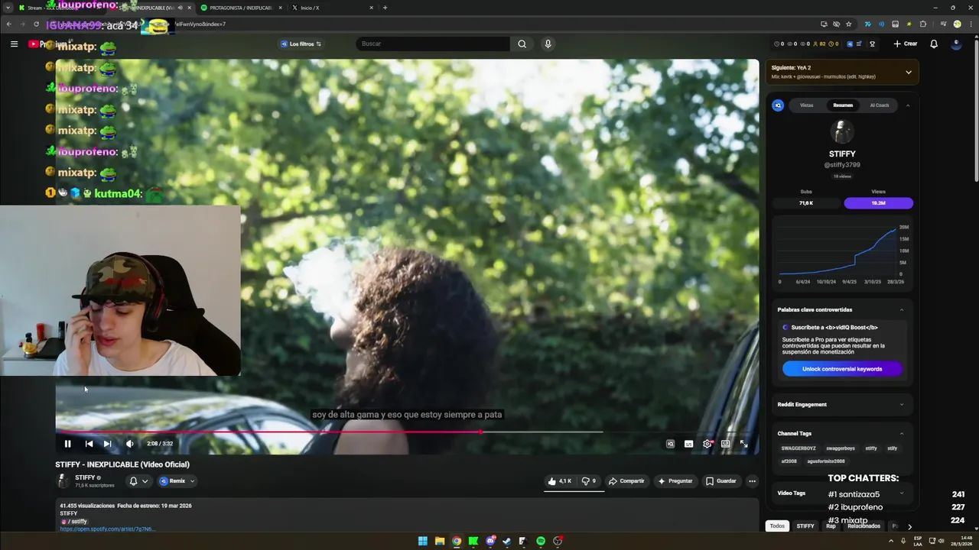
Task: Switch to the AI Coach tab
Action: click(880, 105)
